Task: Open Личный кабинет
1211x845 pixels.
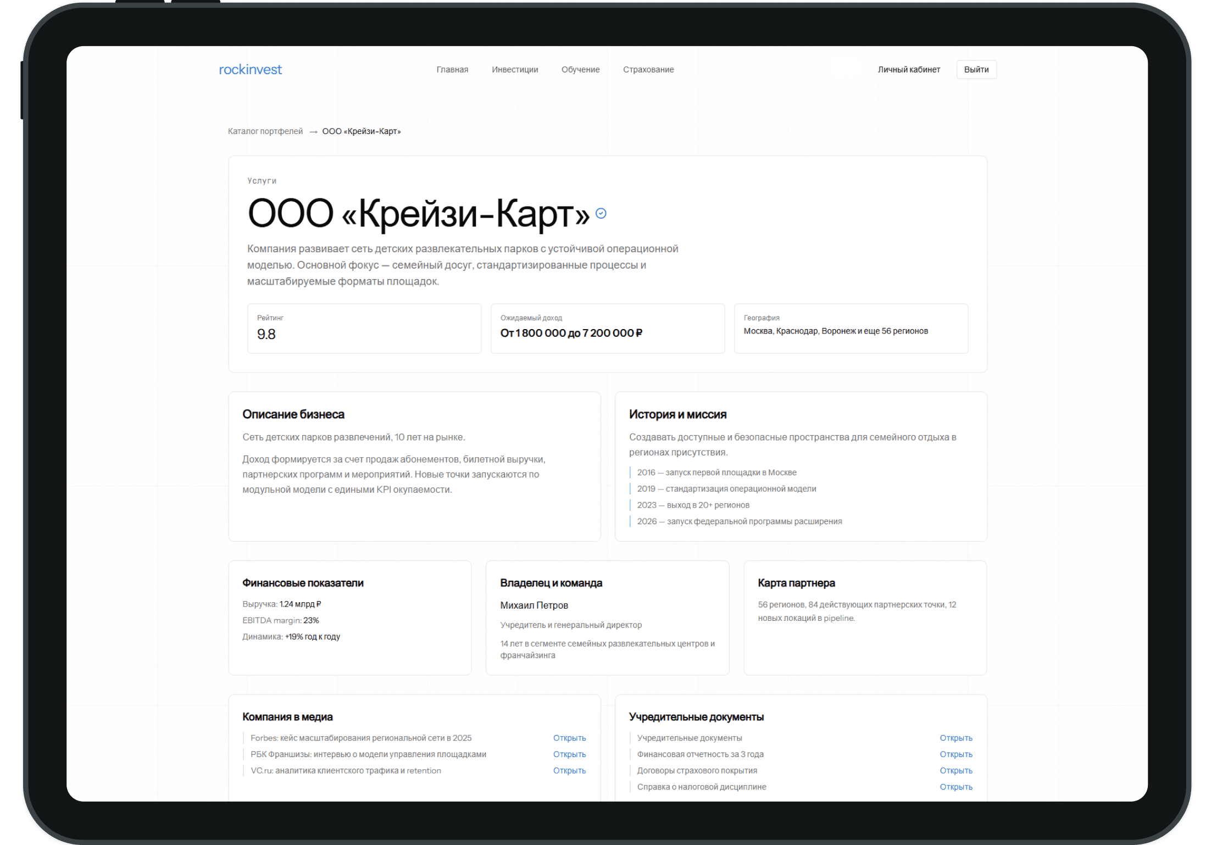Action: coord(909,69)
